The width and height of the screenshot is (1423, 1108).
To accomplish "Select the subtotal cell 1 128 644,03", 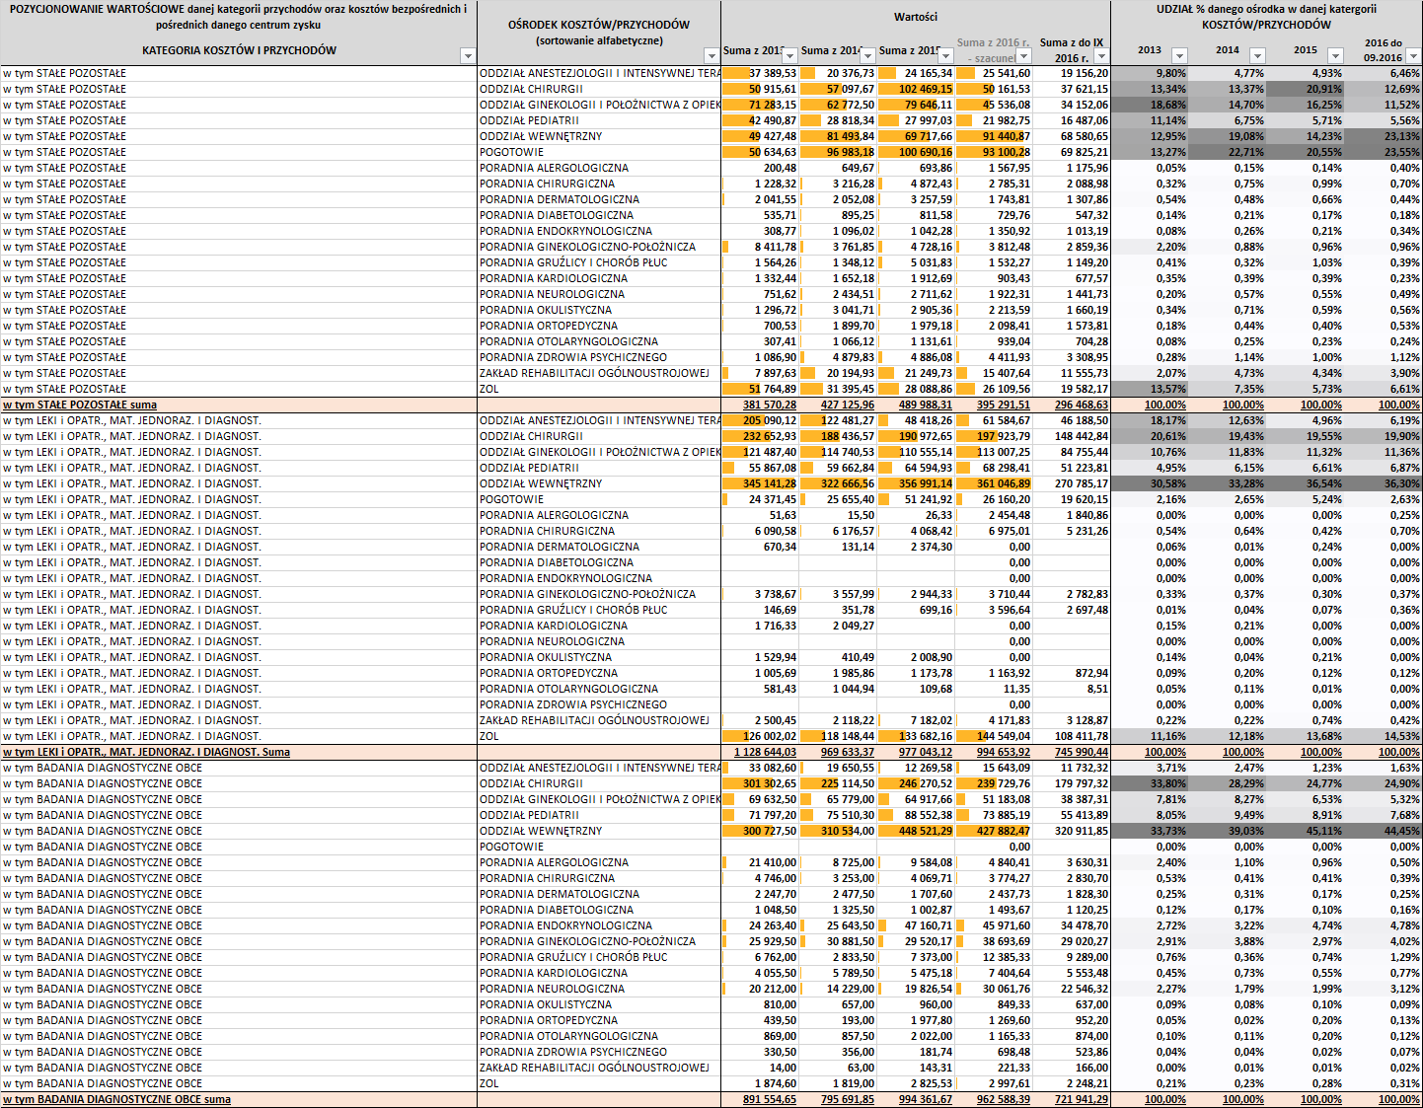I will (x=760, y=752).
